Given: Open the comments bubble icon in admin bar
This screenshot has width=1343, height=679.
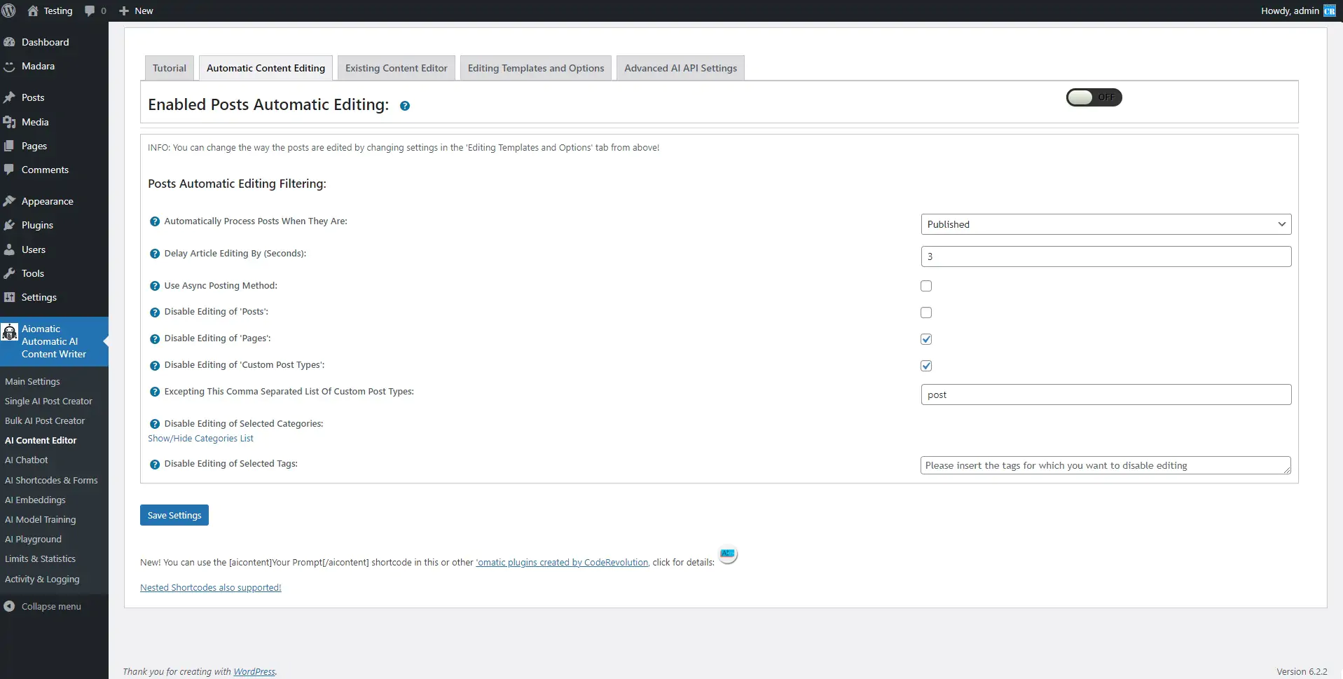Looking at the screenshot, I should coord(90,11).
